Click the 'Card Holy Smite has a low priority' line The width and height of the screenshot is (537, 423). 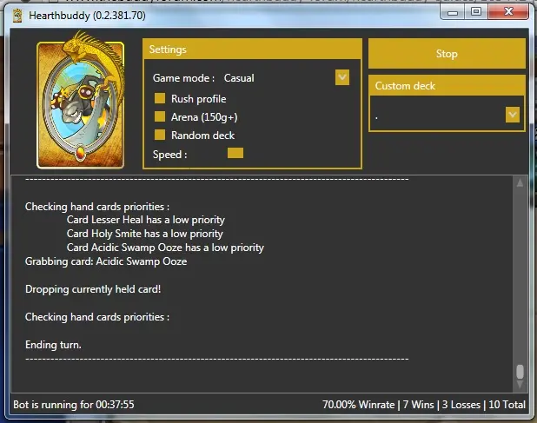pyautogui.click(x=144, y=234)
